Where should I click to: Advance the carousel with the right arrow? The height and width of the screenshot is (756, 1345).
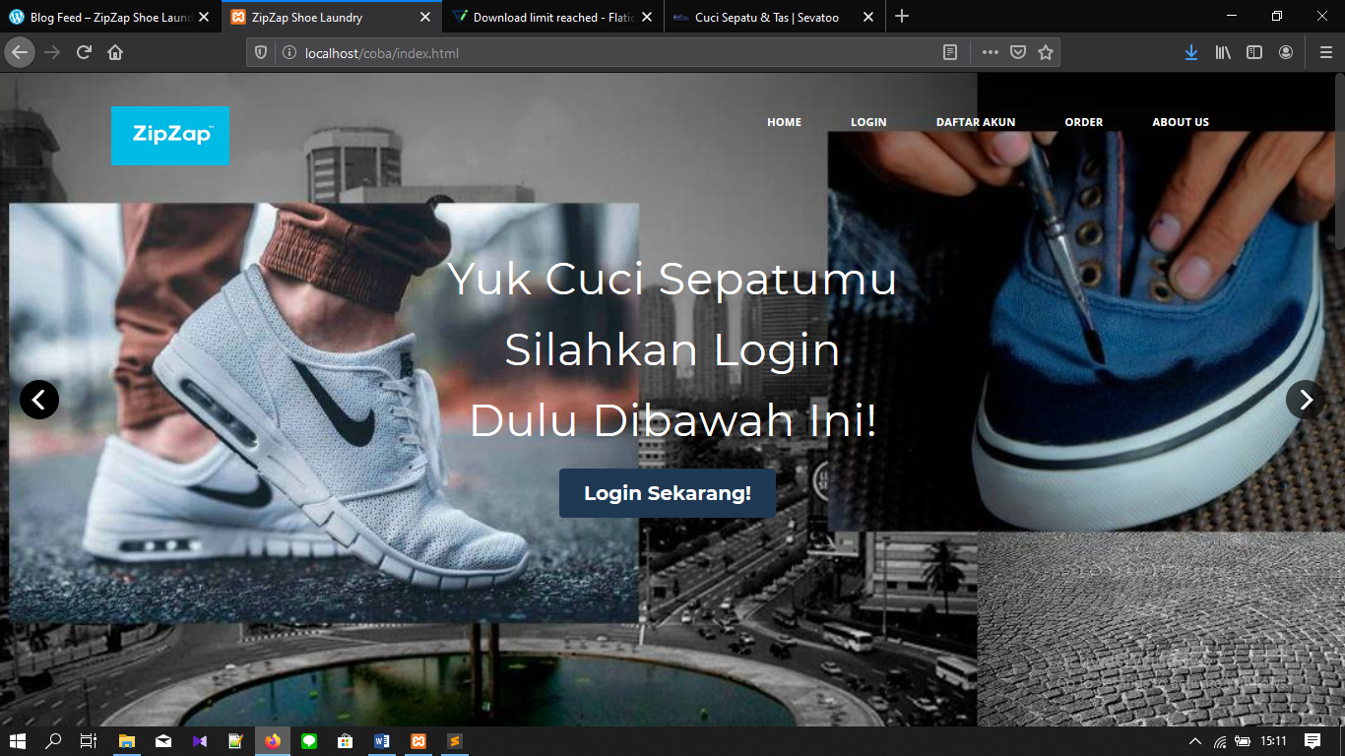pyautogui.click(x=1305, y=400)
